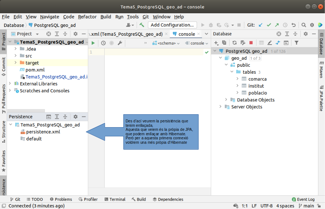Click the console icon in Persistence panel header

coord(49,117)
